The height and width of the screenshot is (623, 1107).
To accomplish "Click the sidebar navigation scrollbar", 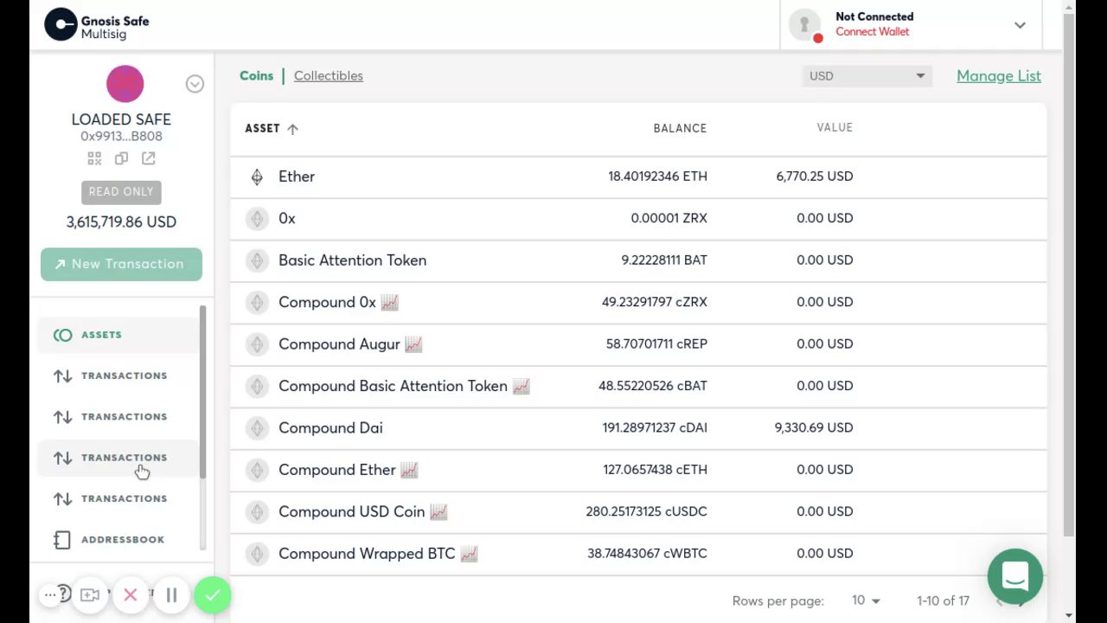I will 203,390.
